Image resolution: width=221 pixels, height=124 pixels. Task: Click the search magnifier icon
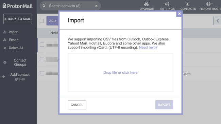coord(44,6)
